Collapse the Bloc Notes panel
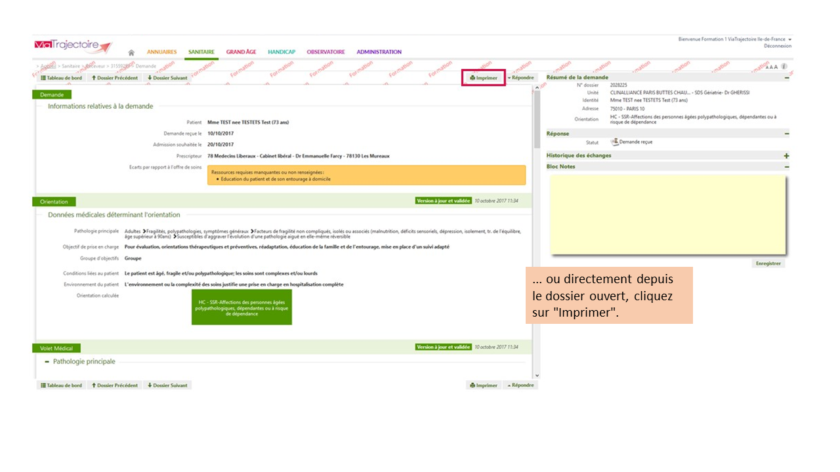 coord(786,167)
